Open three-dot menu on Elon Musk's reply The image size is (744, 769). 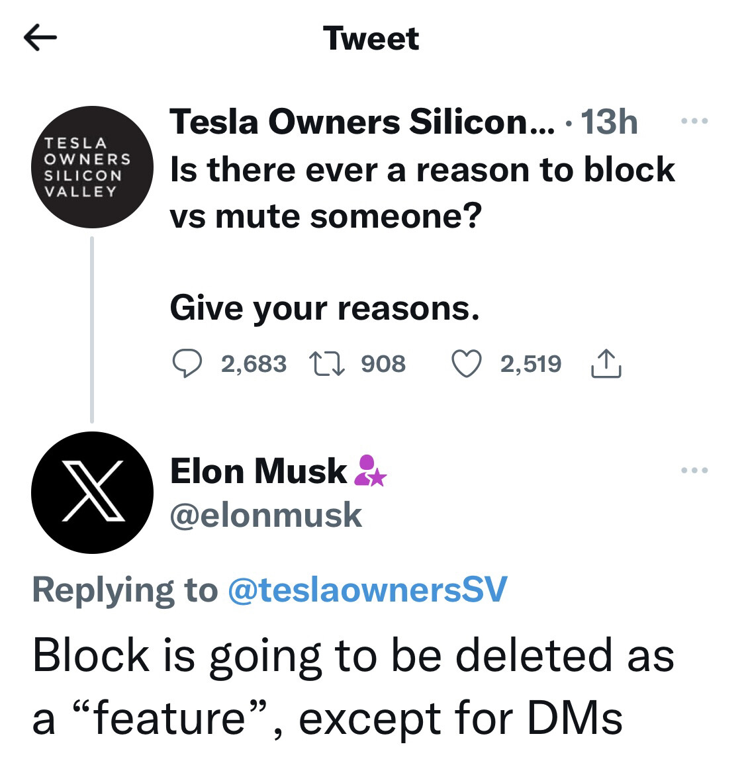point(694,470)
